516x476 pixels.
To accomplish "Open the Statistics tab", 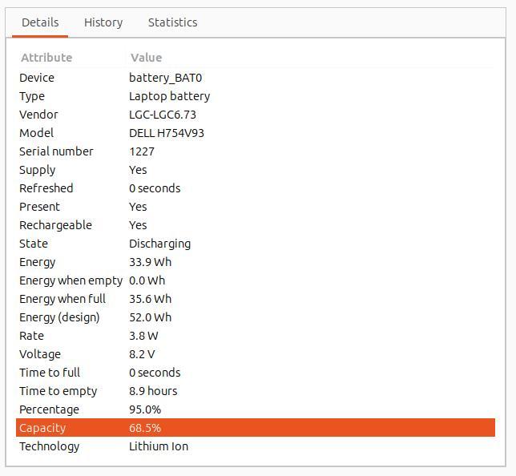I will tap(172, 22).
